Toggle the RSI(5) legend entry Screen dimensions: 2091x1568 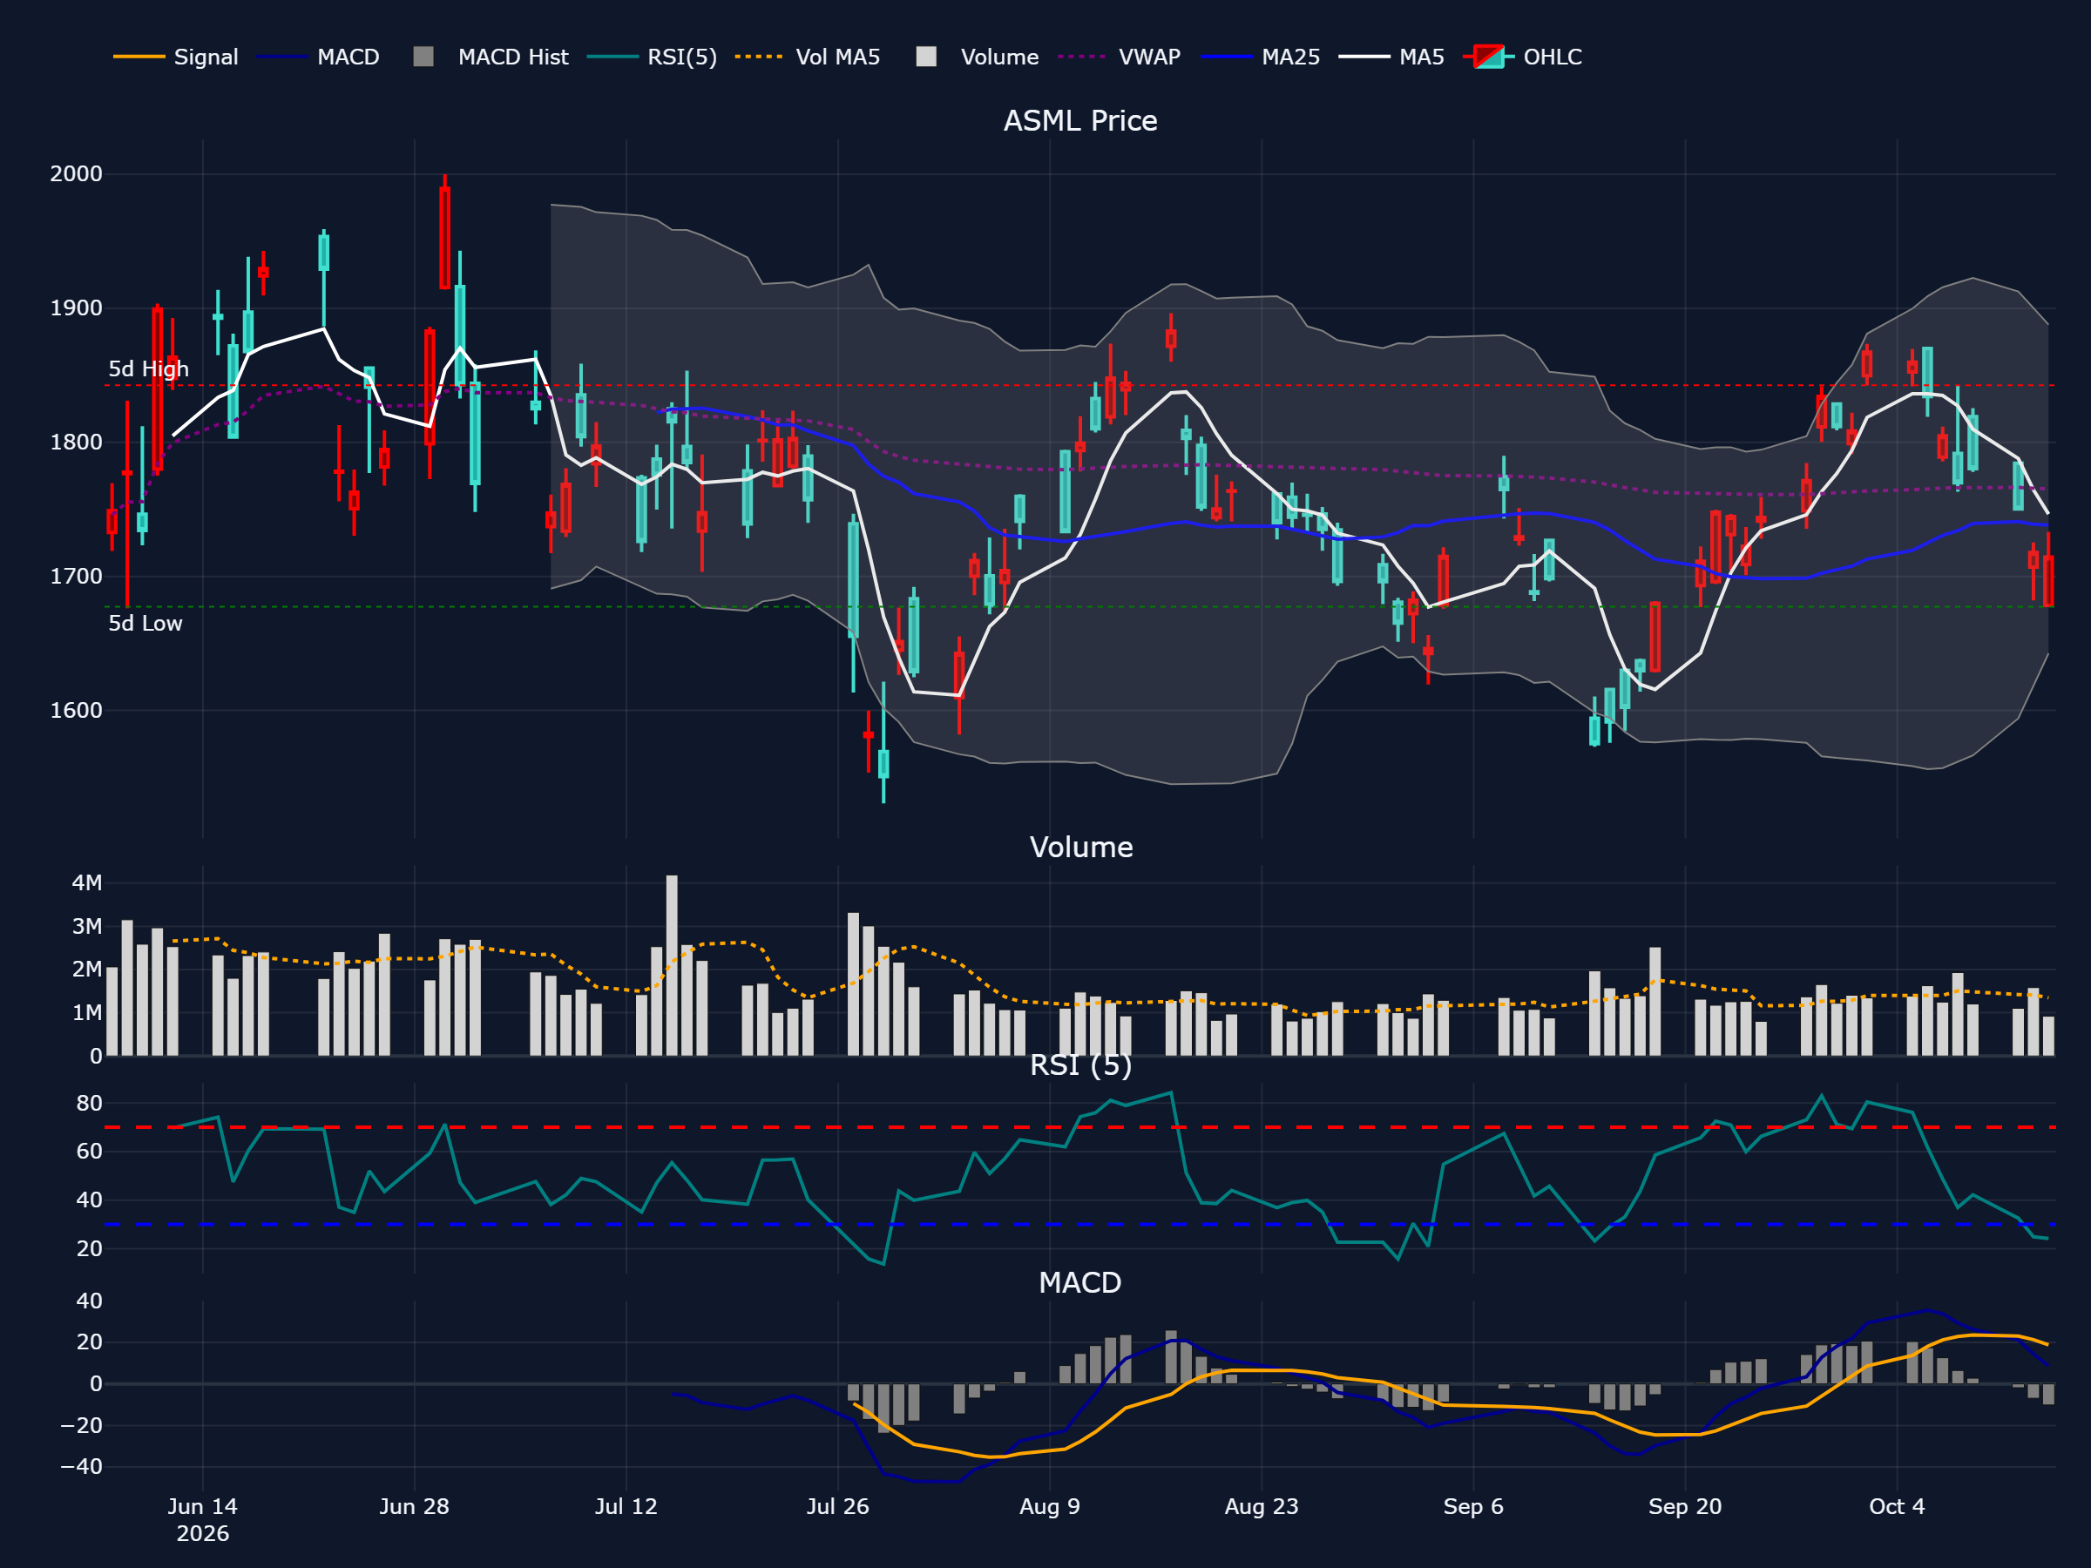(652, 57)
